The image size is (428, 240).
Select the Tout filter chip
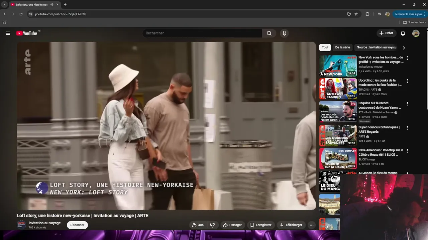click(325, 47)
